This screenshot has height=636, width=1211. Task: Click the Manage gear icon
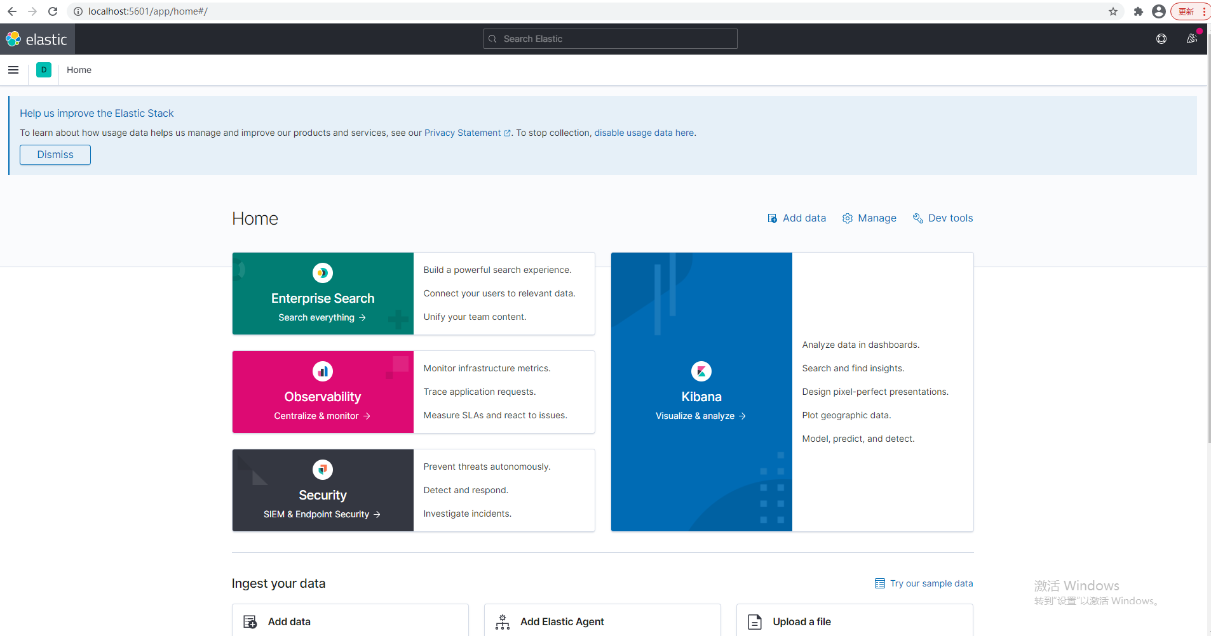click(x=848, y=218)
